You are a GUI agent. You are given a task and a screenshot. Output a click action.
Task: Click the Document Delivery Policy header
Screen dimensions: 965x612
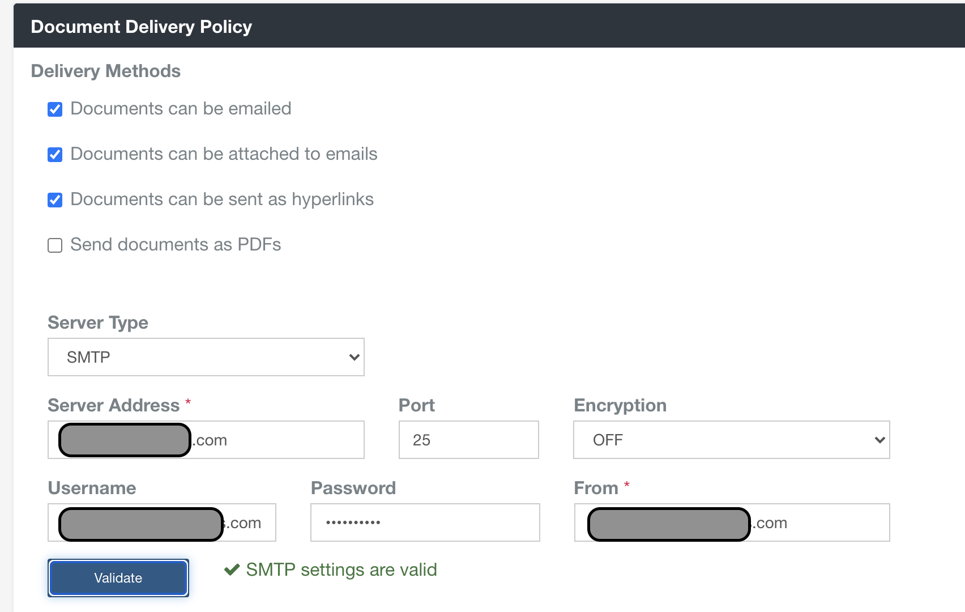[x=141, y=26]
